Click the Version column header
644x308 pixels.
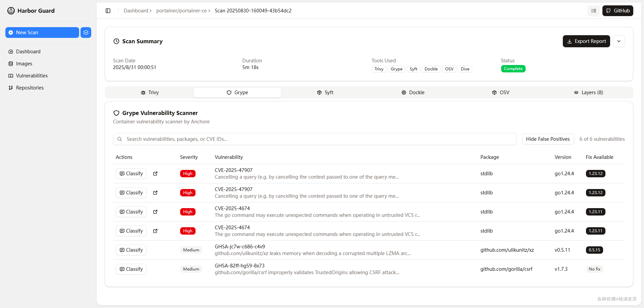(563, 157)
